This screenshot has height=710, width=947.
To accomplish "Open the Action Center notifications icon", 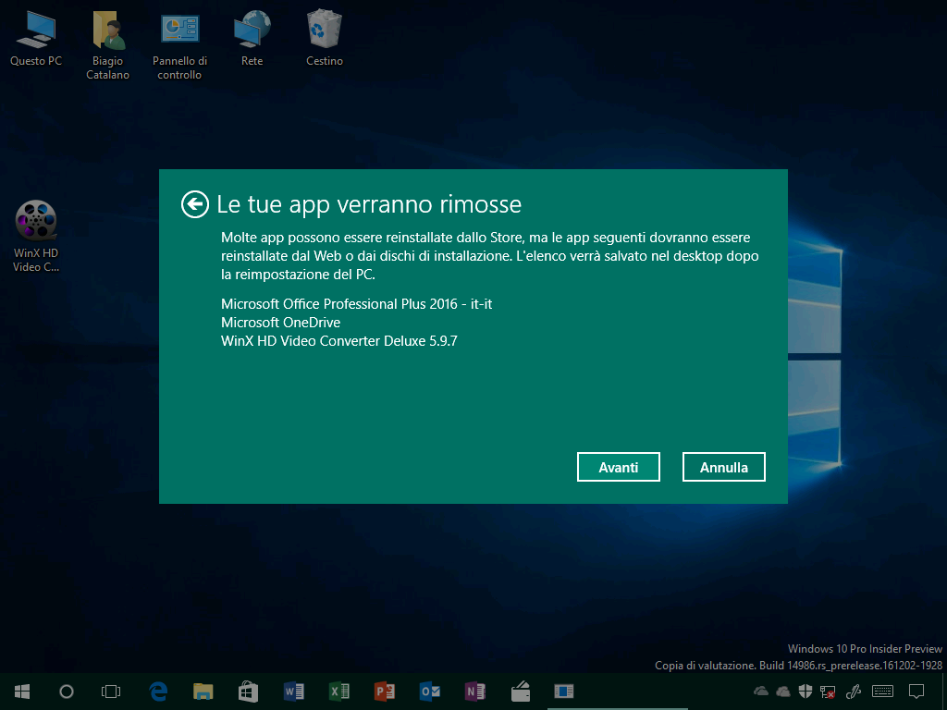I will [x=916, y=692].
